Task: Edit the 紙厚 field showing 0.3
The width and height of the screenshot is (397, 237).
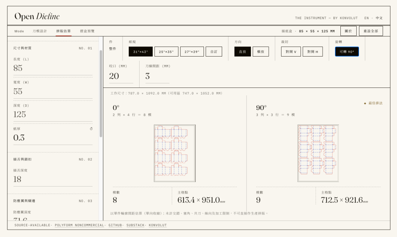Action: (x=53, y=137)
